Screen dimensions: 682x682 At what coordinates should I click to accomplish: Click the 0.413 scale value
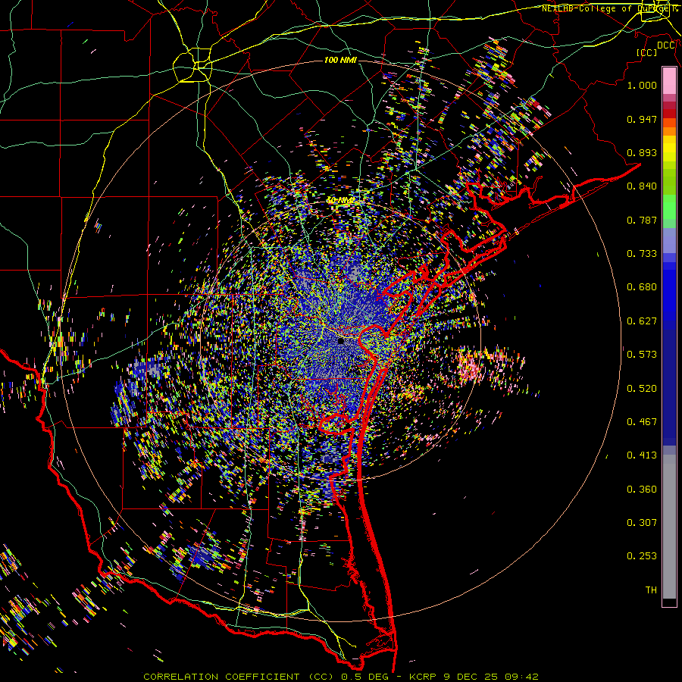point(642,455)
